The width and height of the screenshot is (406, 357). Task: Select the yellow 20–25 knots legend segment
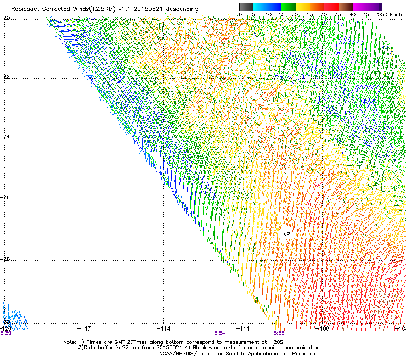coord(303,7)
